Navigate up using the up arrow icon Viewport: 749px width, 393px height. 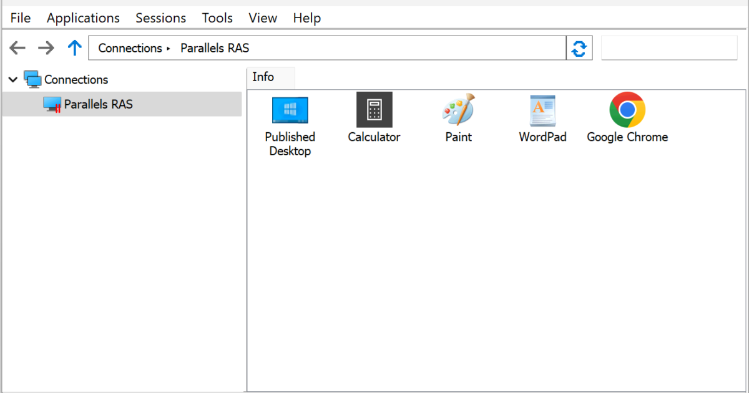pyautogui.click(x=74, y=47)
